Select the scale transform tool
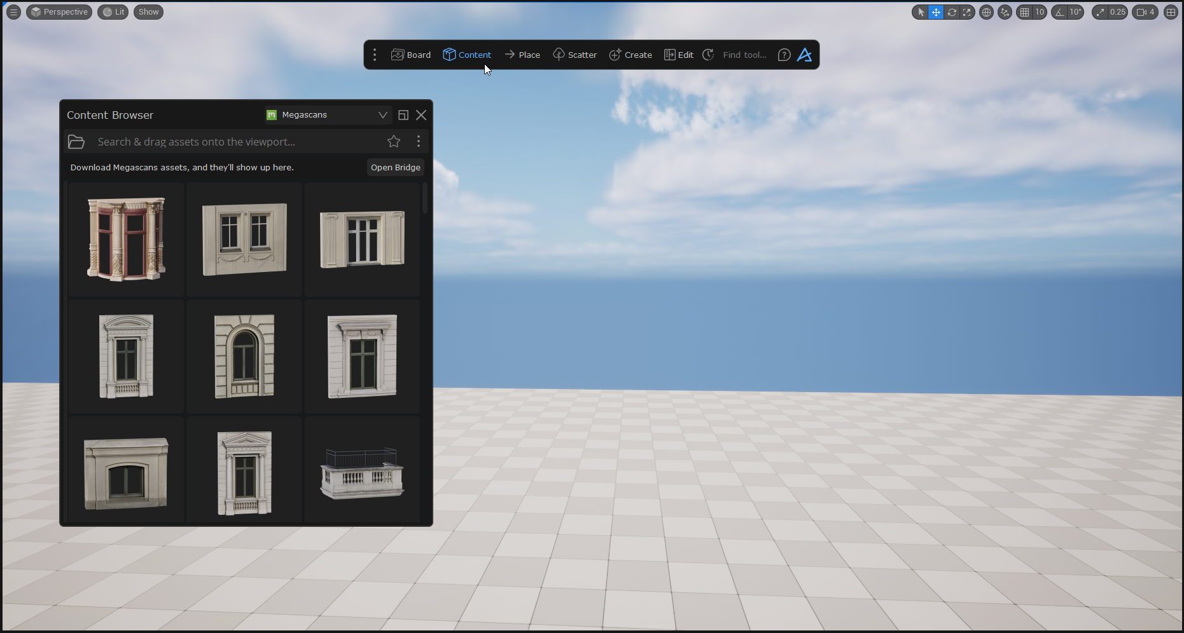 tap(967, 12)
